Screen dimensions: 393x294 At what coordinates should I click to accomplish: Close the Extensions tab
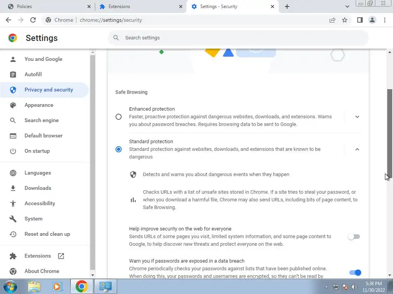(x=180, y=7)
